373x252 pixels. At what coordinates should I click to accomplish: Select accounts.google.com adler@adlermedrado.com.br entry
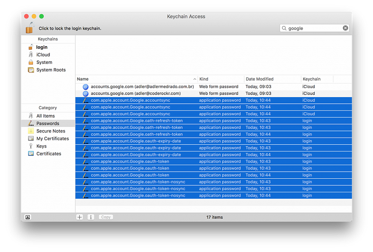[x=214, y=87]
